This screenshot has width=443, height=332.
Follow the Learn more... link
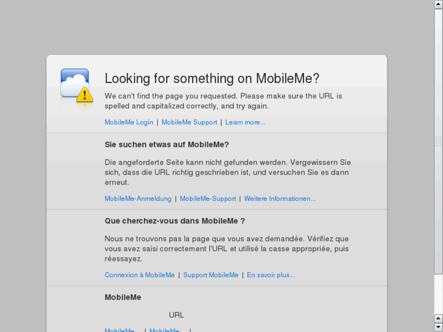(x=245, y=122)
